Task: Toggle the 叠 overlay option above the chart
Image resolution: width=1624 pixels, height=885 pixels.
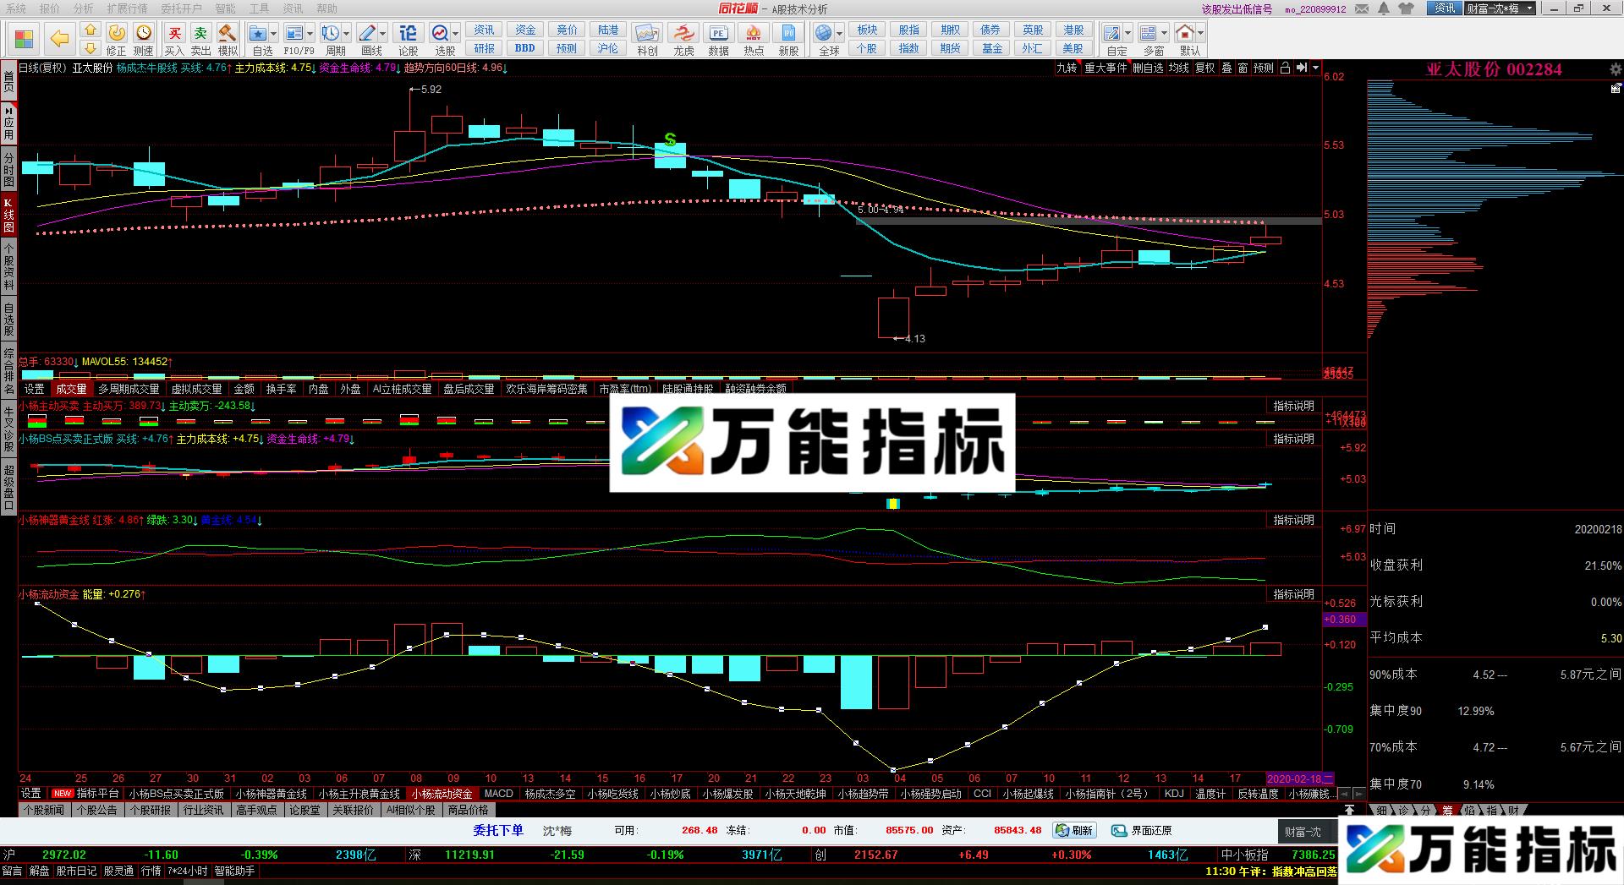Action: (1228, 68)
